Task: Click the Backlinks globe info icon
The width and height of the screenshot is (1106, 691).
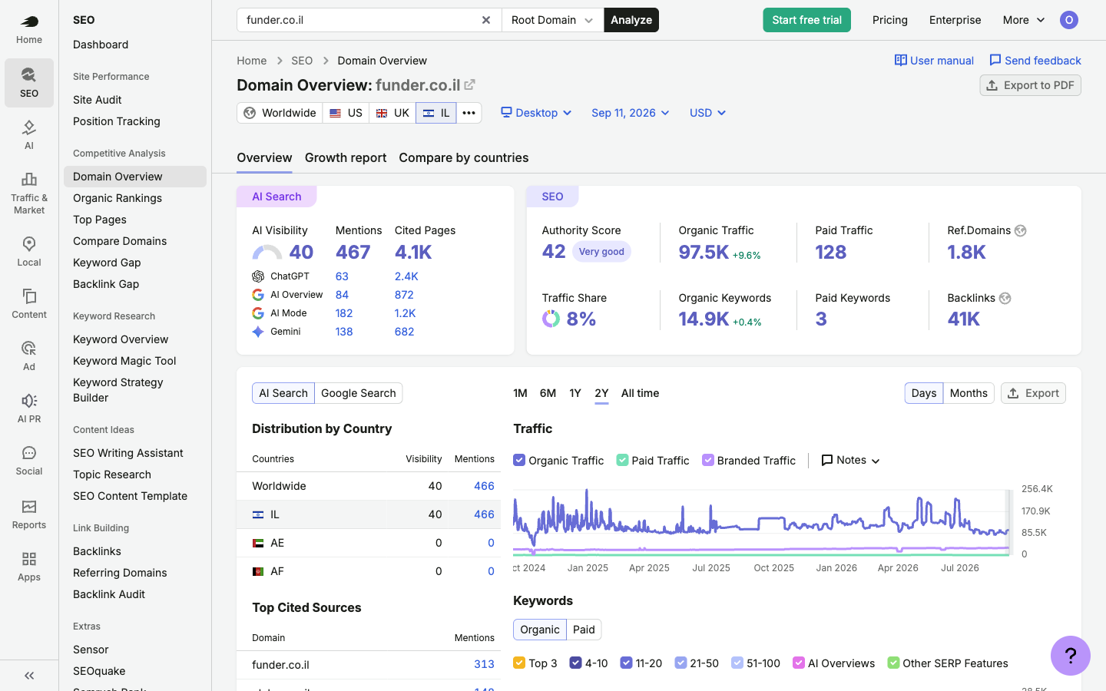Action: (x=1005, y=298)
